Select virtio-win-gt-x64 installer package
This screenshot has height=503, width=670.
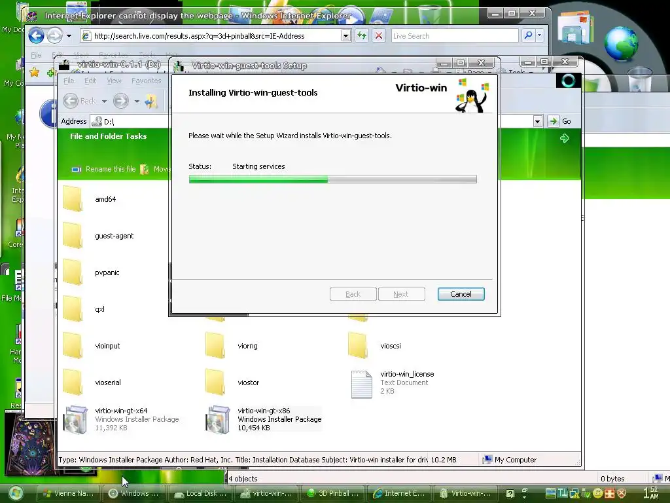point(121,419)
